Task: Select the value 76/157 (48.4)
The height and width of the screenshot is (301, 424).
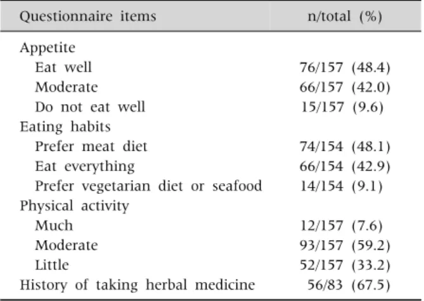Action: pyautogui.click(x=345, y=67)
